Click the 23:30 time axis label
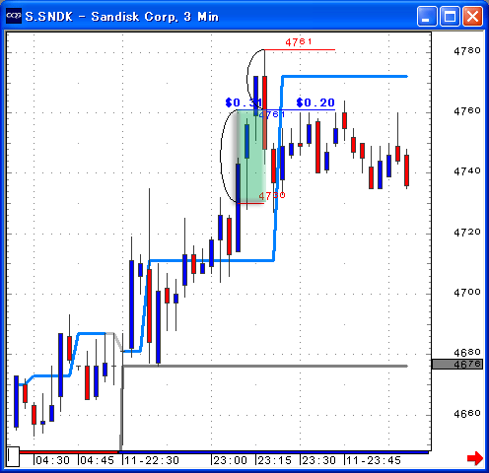Screen dimensions: 489x473 click(x=318, y=460)
